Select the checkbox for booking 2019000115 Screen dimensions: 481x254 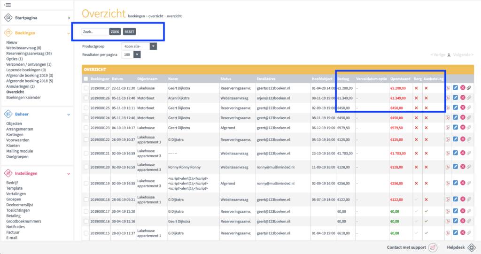[86, 233]
